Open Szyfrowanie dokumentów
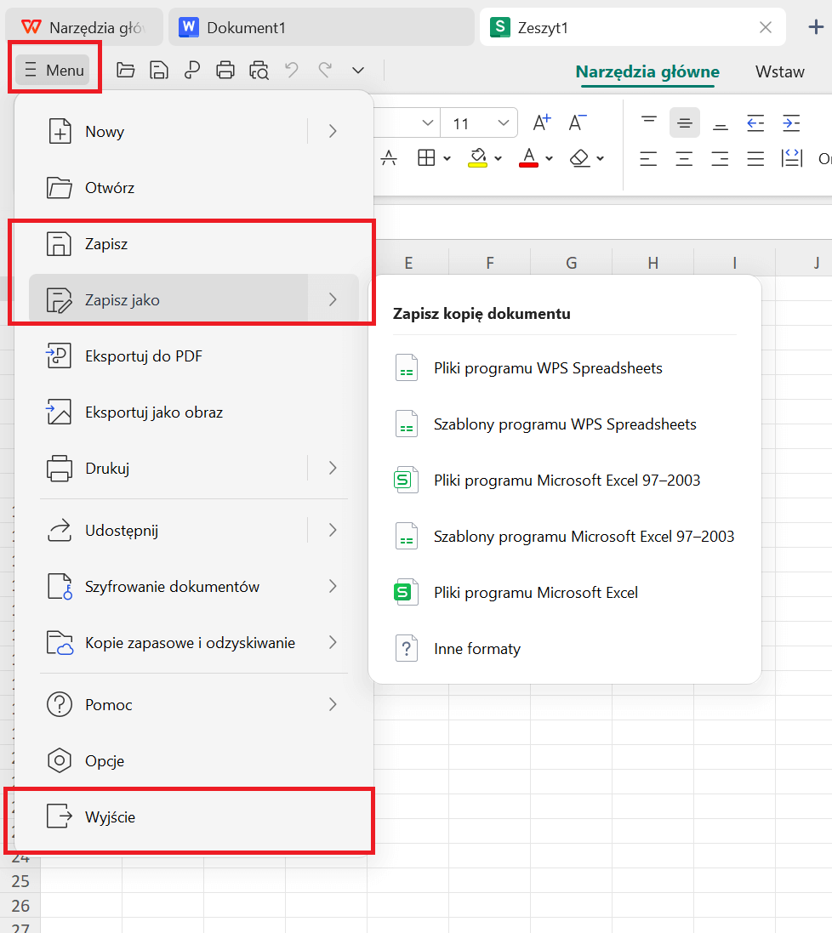 (x=193, y=586)
